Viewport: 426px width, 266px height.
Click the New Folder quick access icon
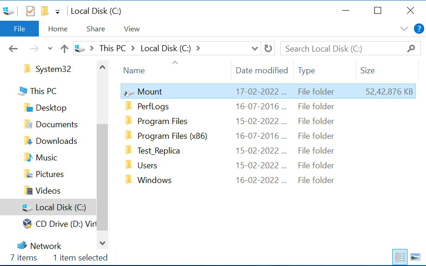click(x=44, y=11)
